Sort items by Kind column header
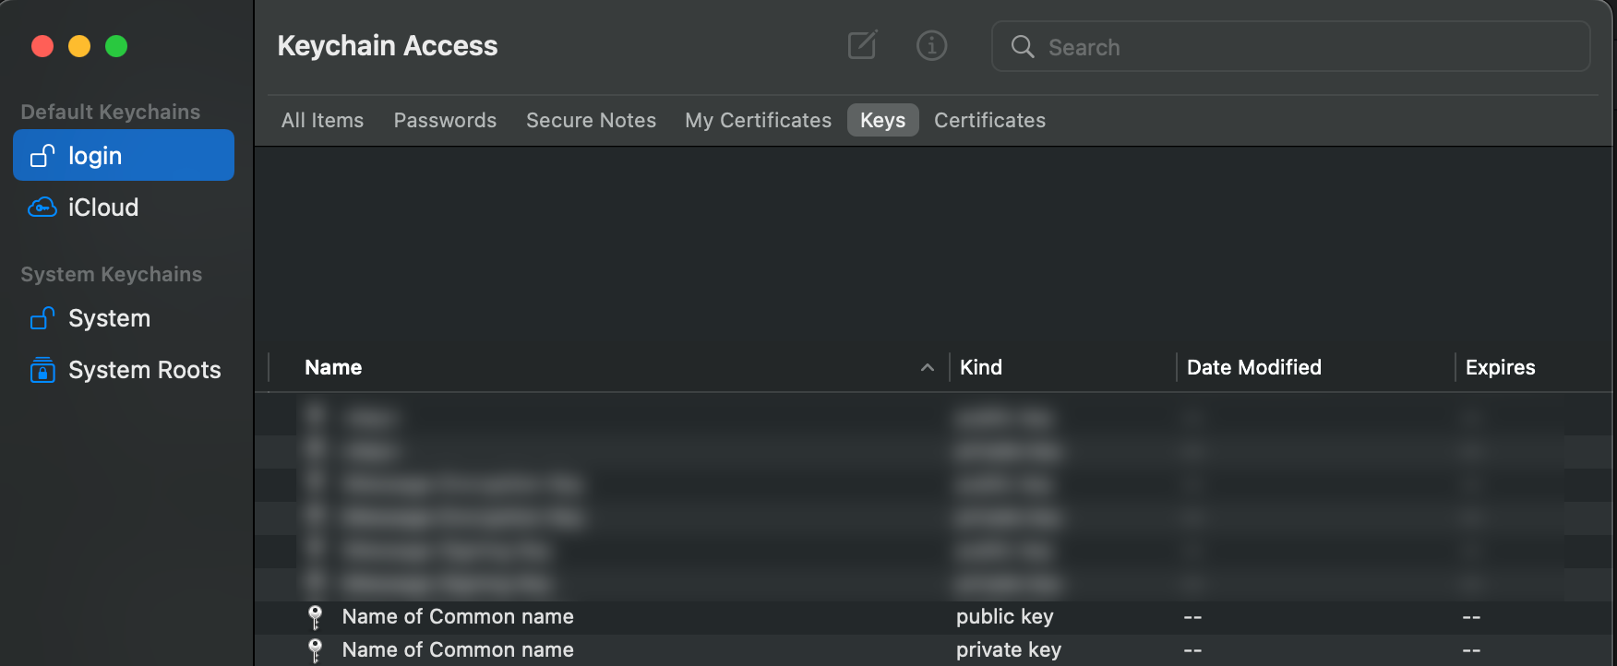This screenshot has height=666, width=1617. tap(981, 368)
